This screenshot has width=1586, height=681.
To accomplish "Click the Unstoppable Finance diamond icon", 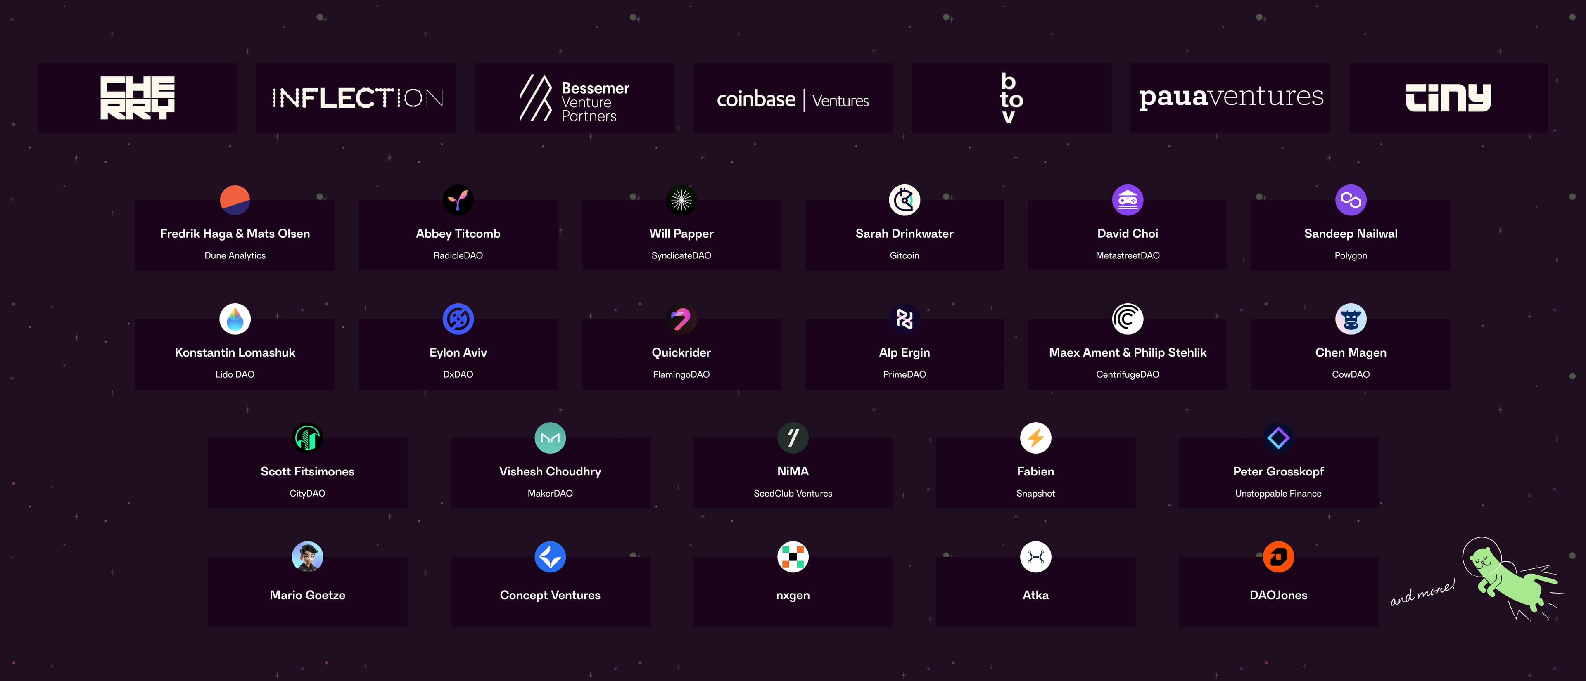I will (x=1279, y=438).
